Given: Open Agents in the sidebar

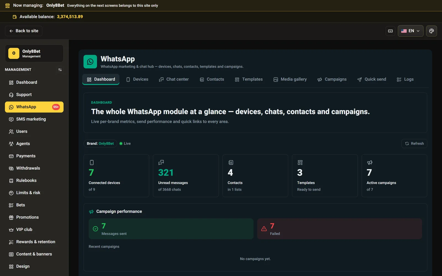Looking at the screenshot, I should pos(34,144).
